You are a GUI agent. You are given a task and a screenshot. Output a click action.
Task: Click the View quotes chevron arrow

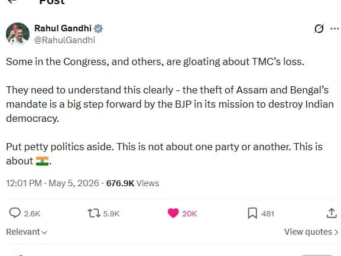(336, 232)
